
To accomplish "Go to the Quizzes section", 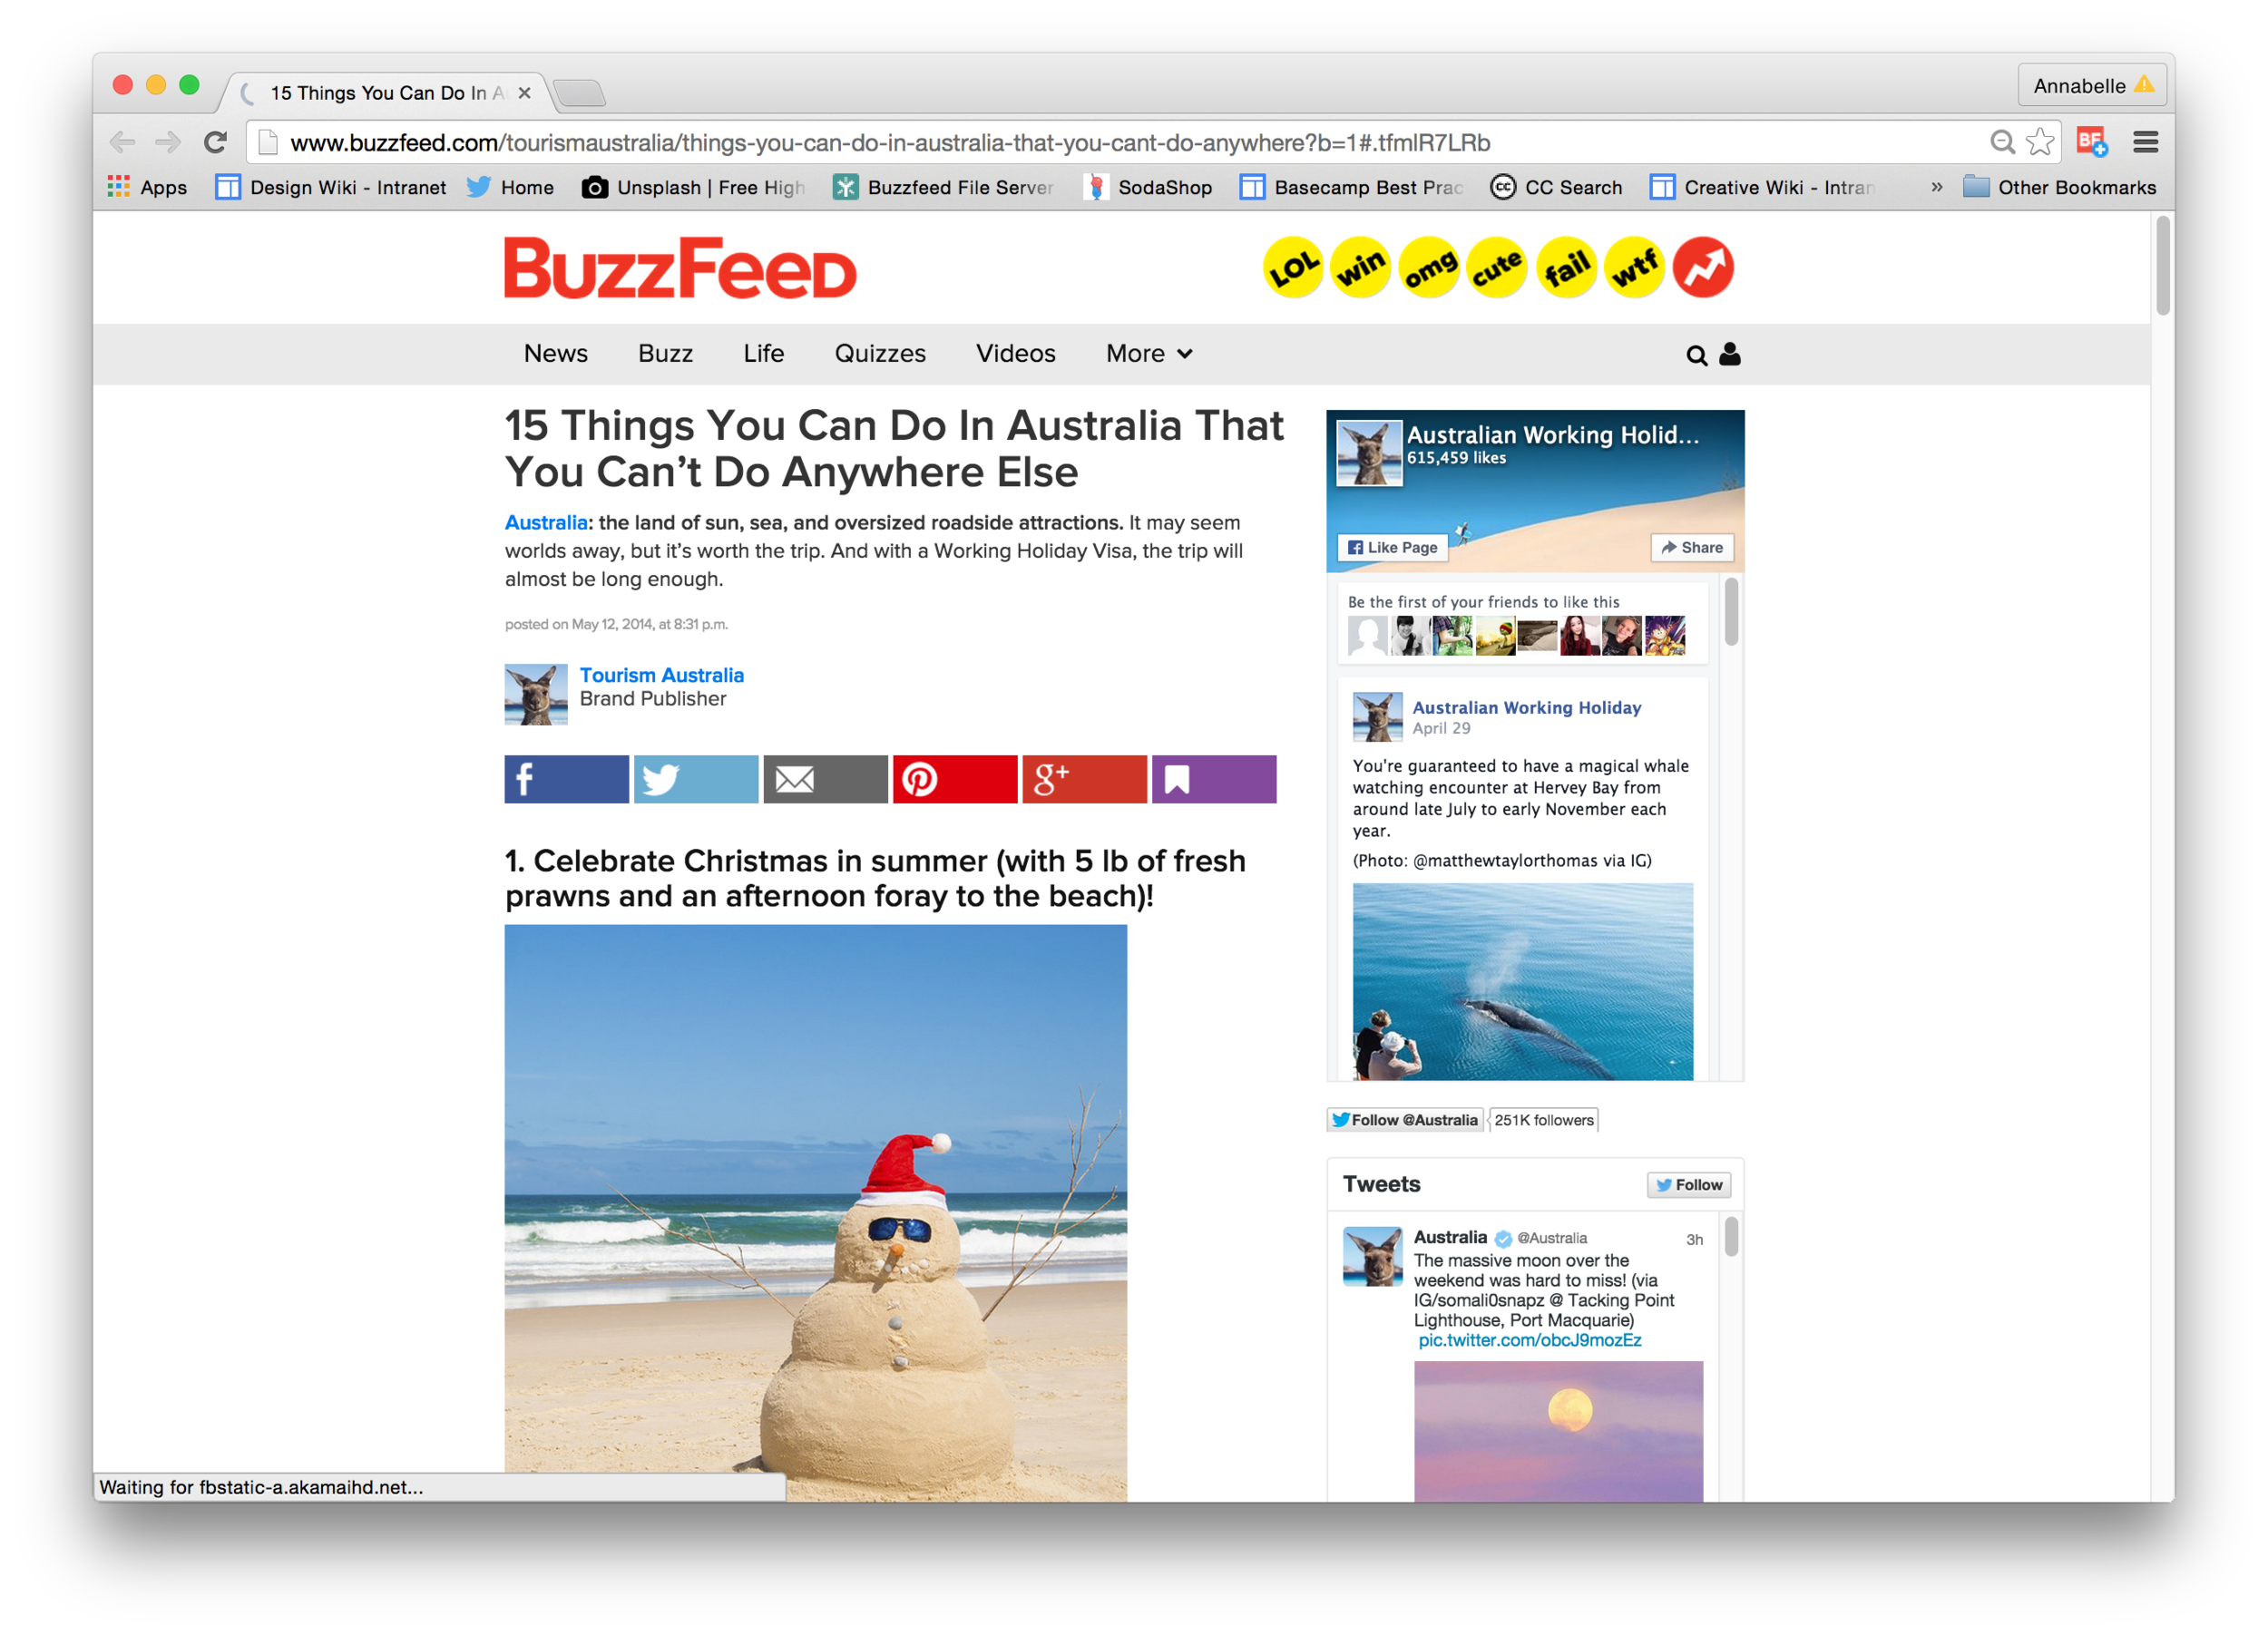I will [880, 354].
